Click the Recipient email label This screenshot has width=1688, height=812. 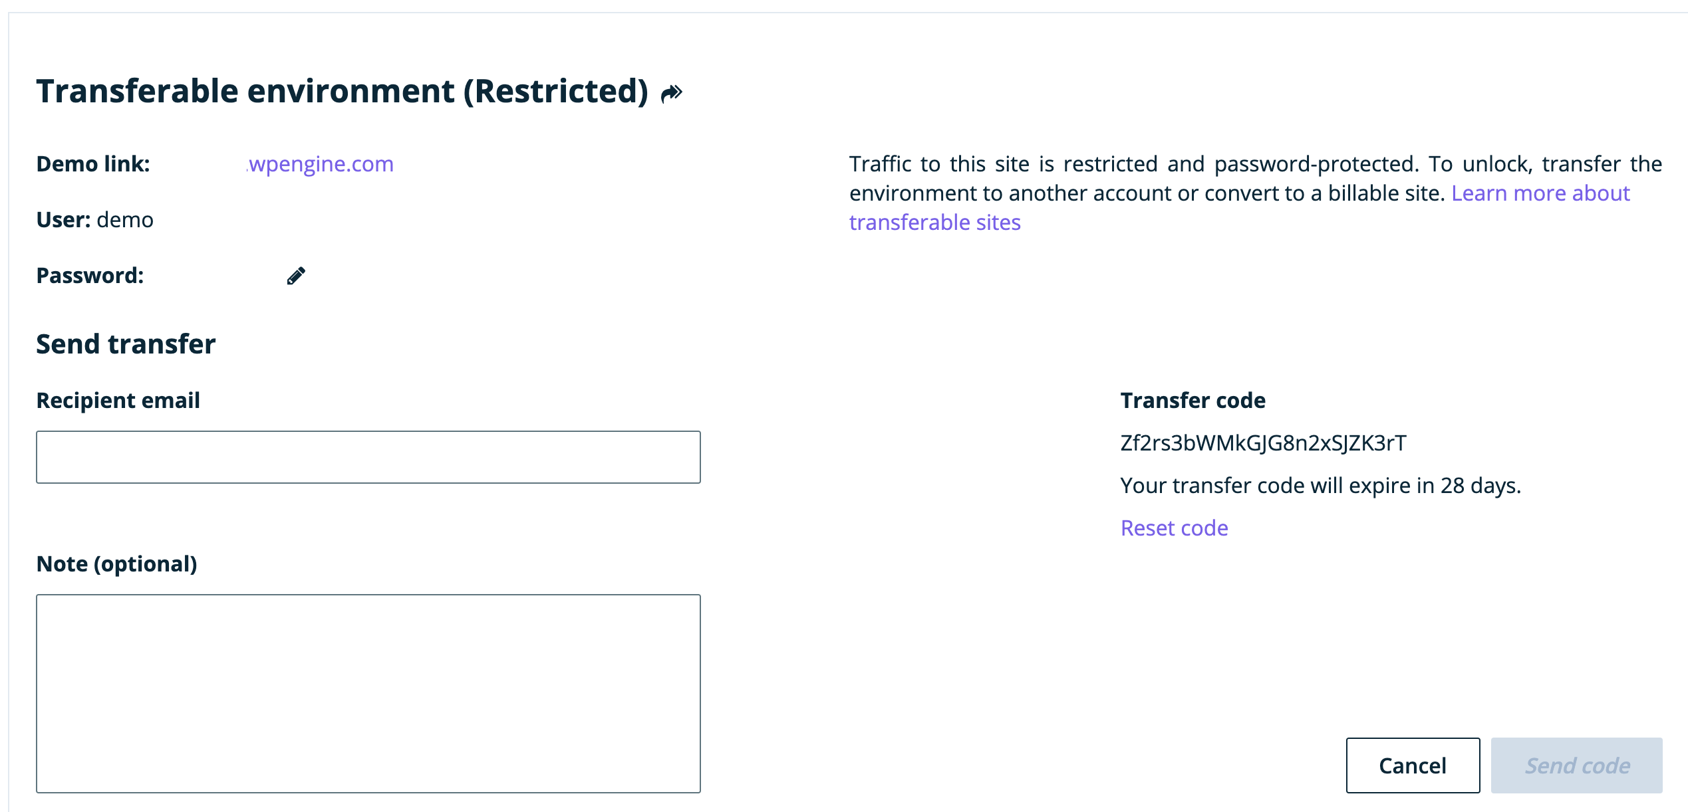point(118,401)
